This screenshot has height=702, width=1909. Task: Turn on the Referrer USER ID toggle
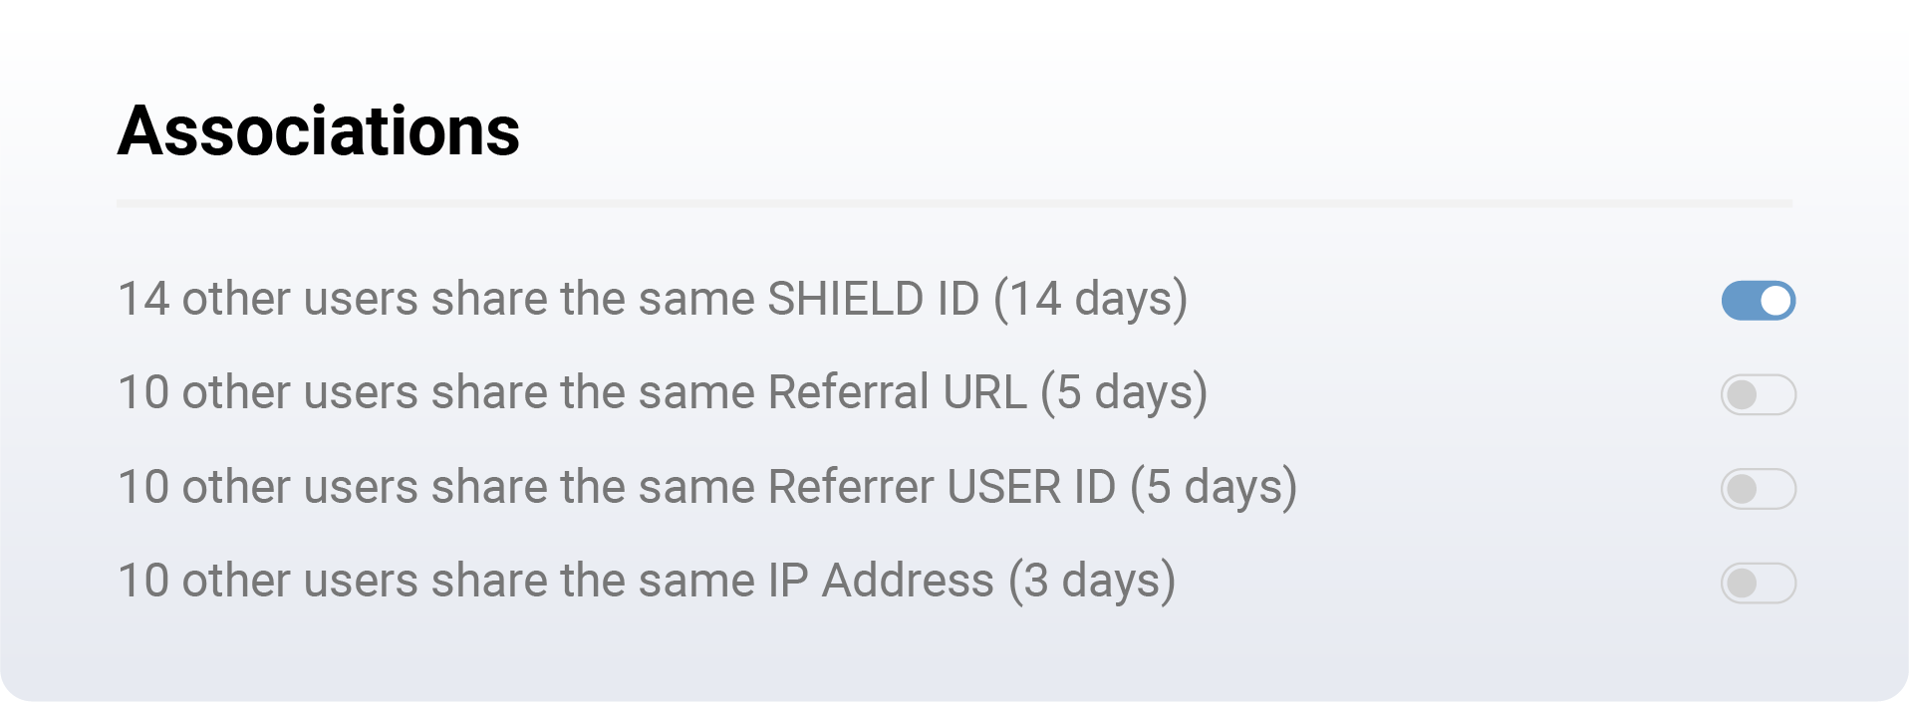point(1758,489)
